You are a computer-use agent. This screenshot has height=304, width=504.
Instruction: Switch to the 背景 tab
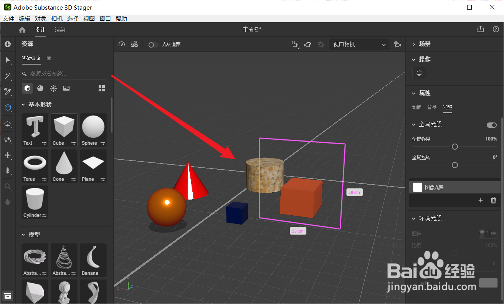[432, 107]
